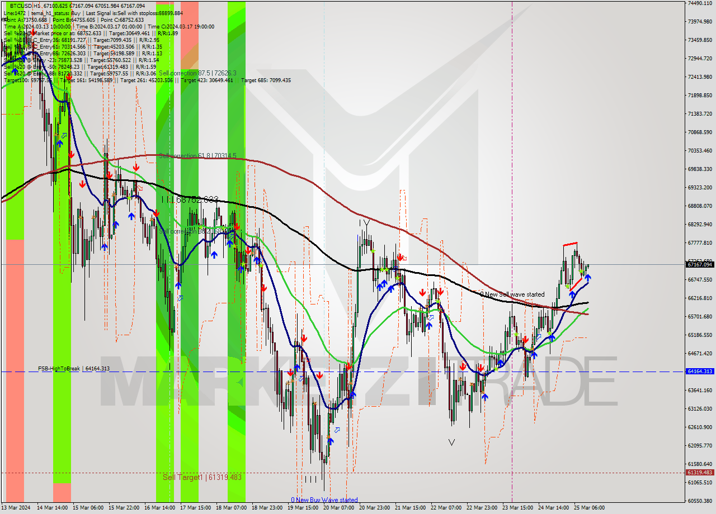Click 65186.550 on the price scale
This screenshot has width=716, height=514.
click(x=699, y=335)
